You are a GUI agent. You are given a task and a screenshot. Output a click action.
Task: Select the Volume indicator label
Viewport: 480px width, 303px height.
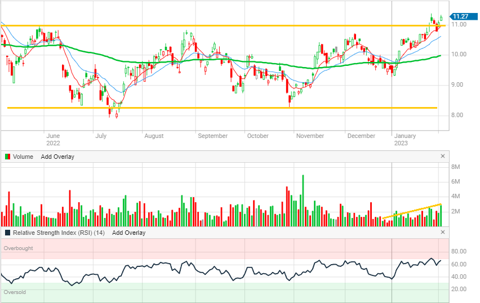pyautogui.click(x=23, y=157)
